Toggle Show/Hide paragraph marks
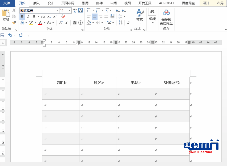Viewport: 227px width, 166px height. [x=129, y=22]
